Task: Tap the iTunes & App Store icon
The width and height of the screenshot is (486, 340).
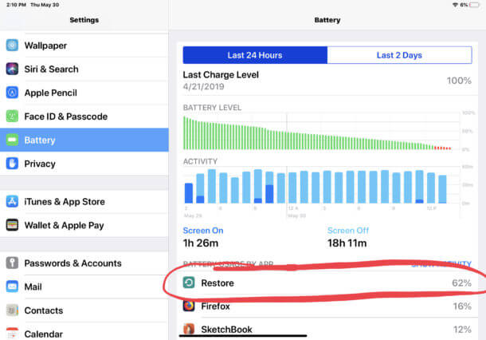Action: [x=12, y=201]
